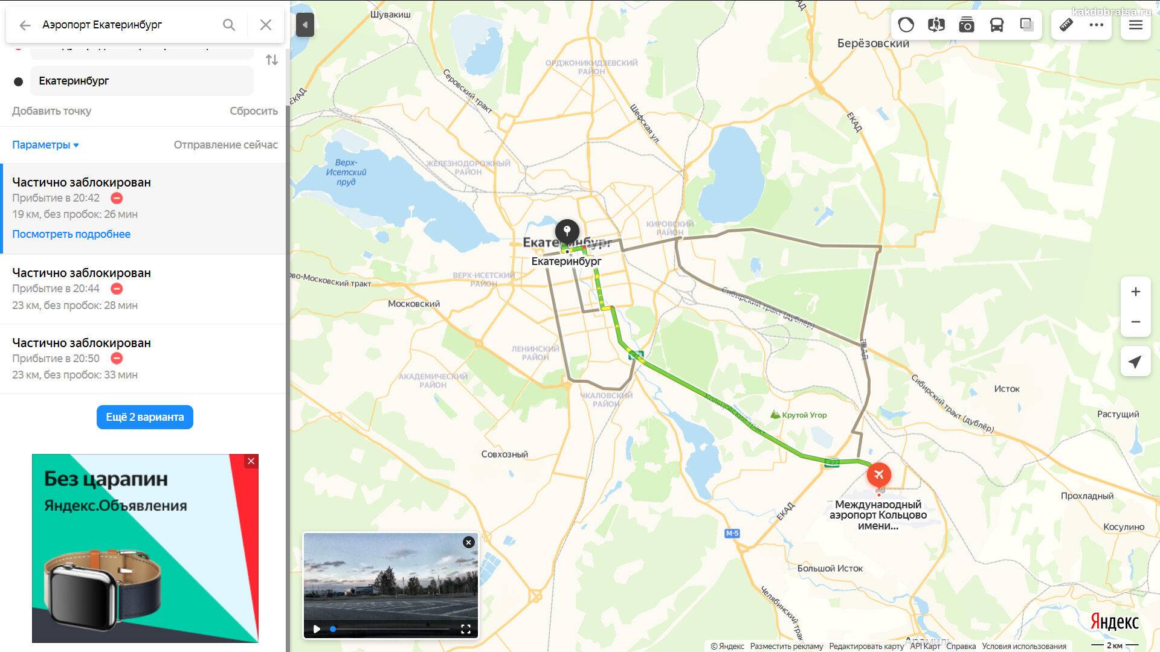Screen dimensions: 1160x652
Task: Open the 'API Карт' footer link
Action: coord(925,646)
